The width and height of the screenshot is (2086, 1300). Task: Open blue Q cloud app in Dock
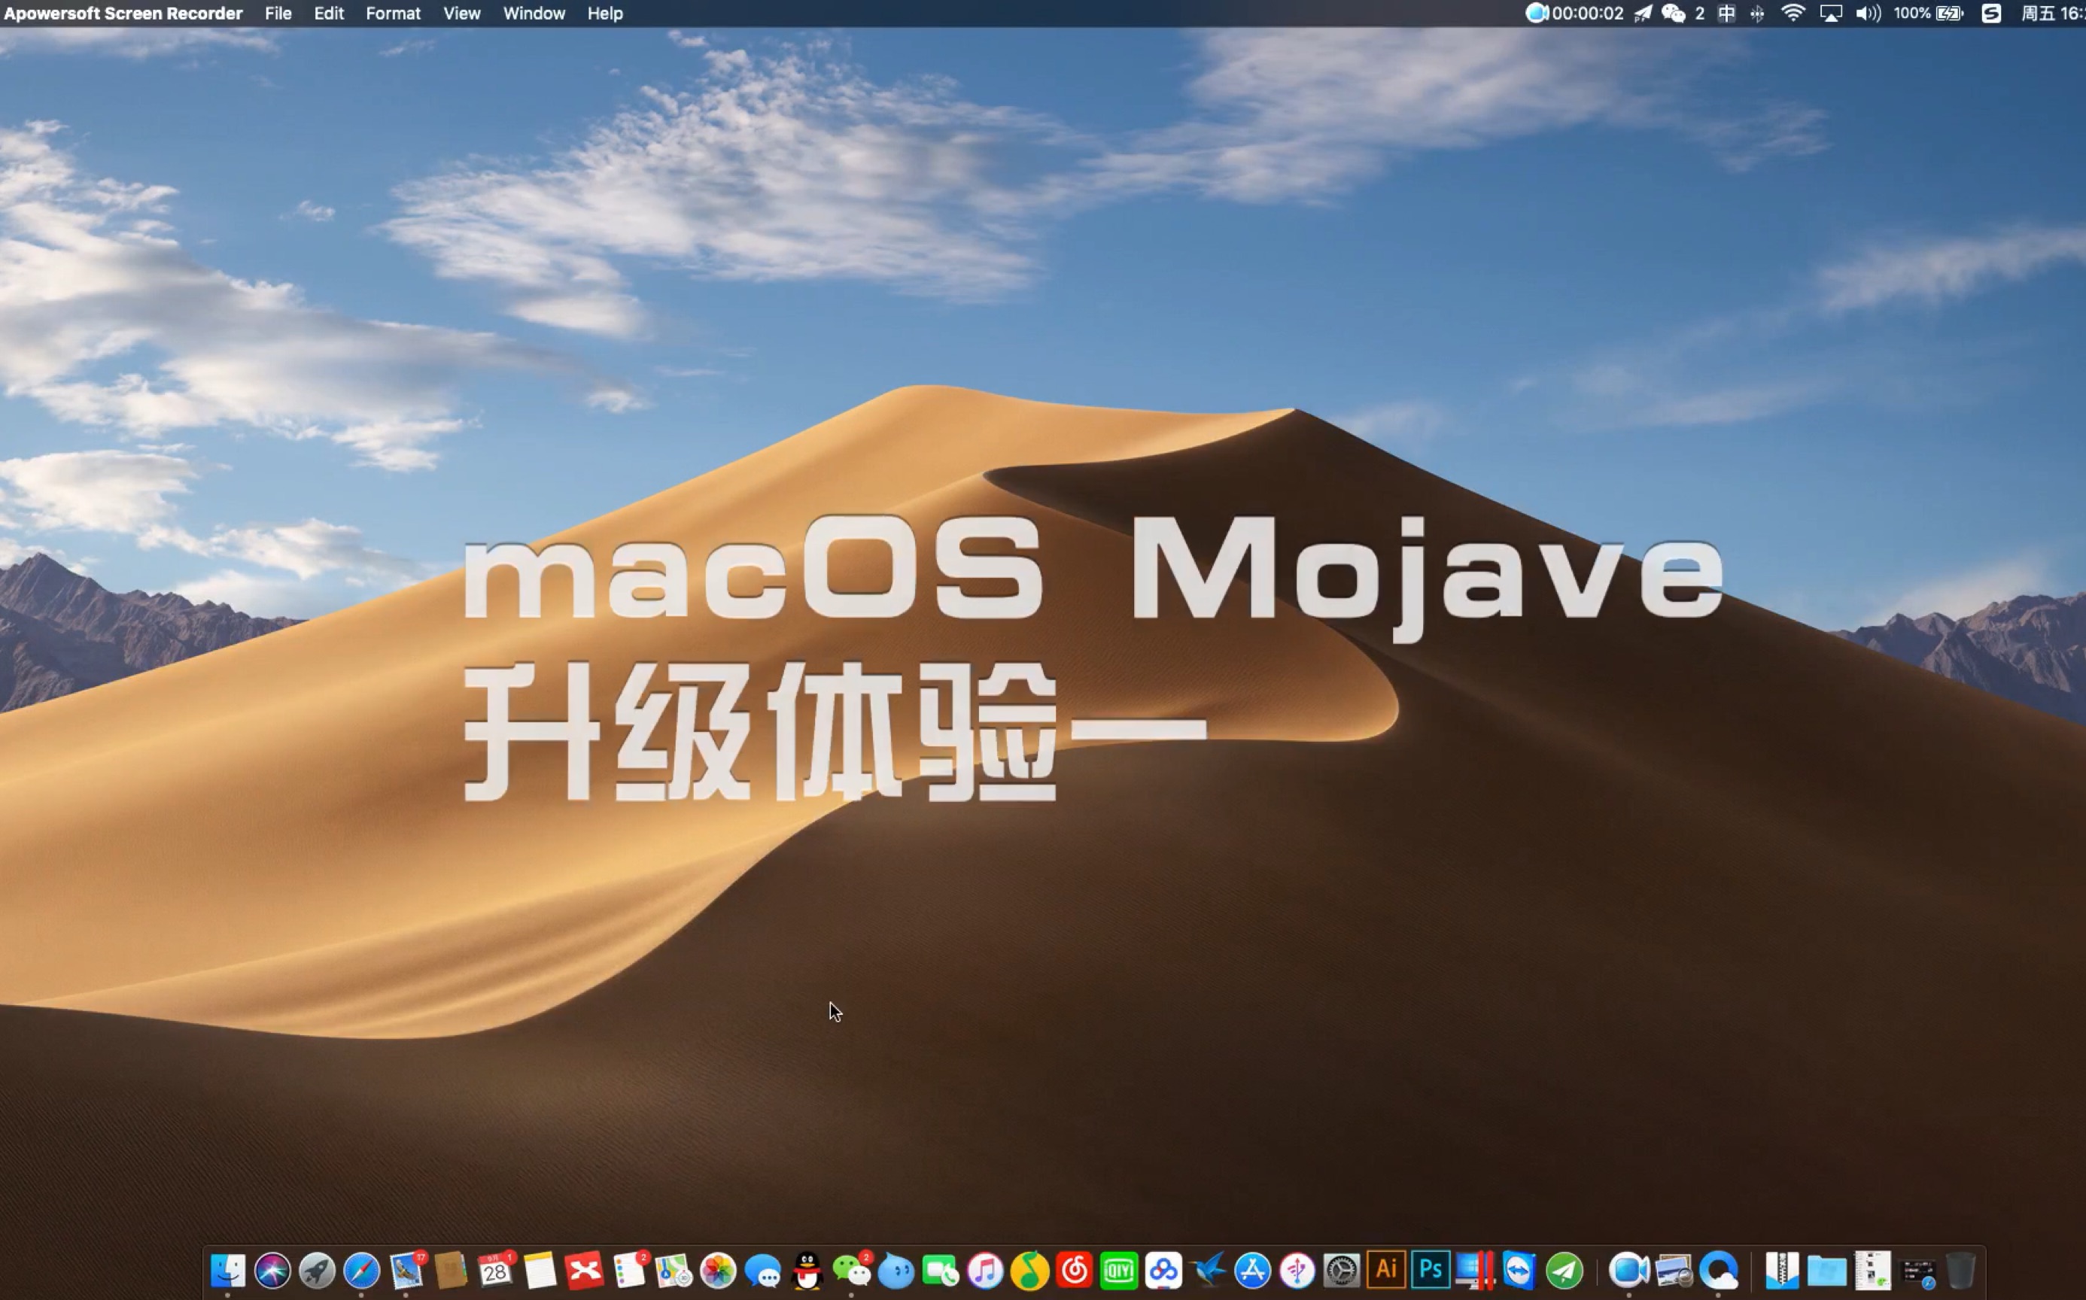(x=1718, y=1270)
